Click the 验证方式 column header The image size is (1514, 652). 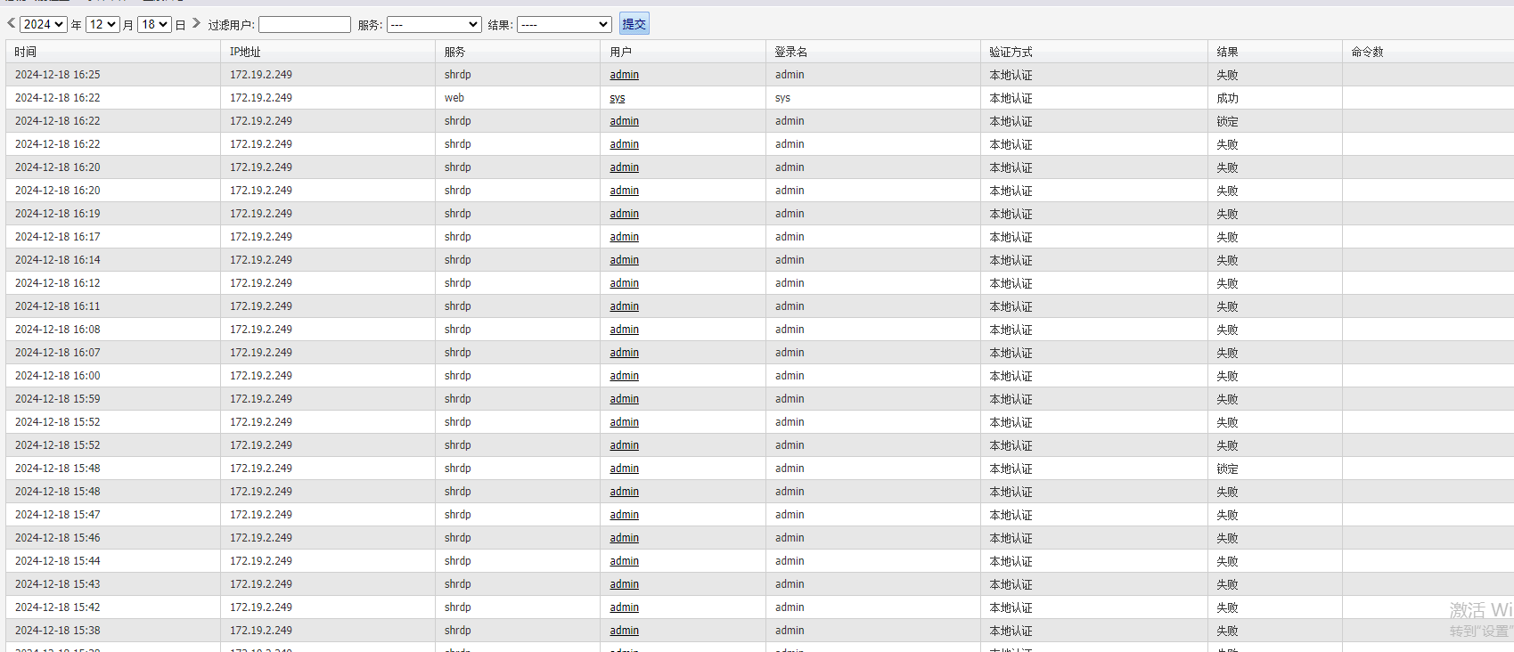(1011, 52)
